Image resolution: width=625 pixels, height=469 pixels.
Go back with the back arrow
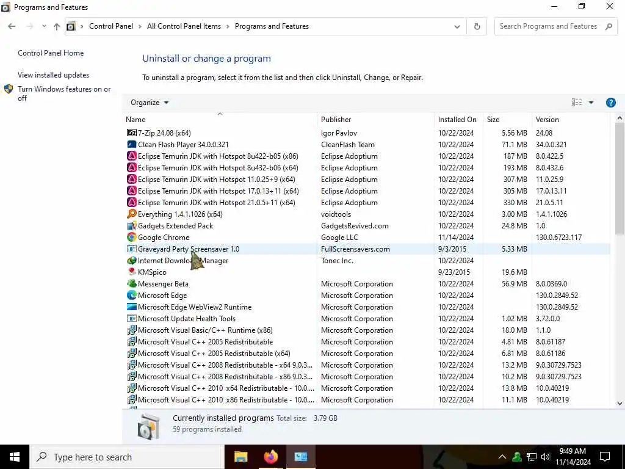12,26
